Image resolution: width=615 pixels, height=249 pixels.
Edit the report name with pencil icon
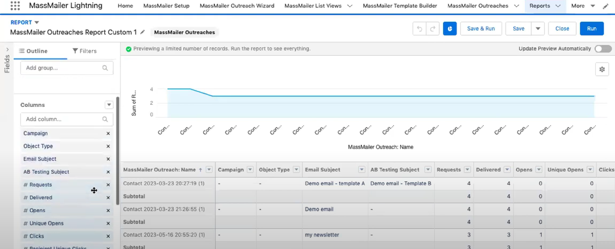[x=142, y=32]
